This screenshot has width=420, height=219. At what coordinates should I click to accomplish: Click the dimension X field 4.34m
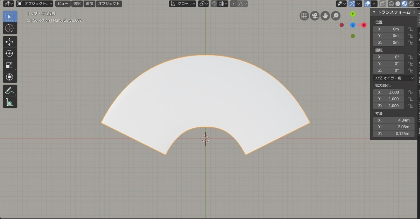tap(393, 120)
